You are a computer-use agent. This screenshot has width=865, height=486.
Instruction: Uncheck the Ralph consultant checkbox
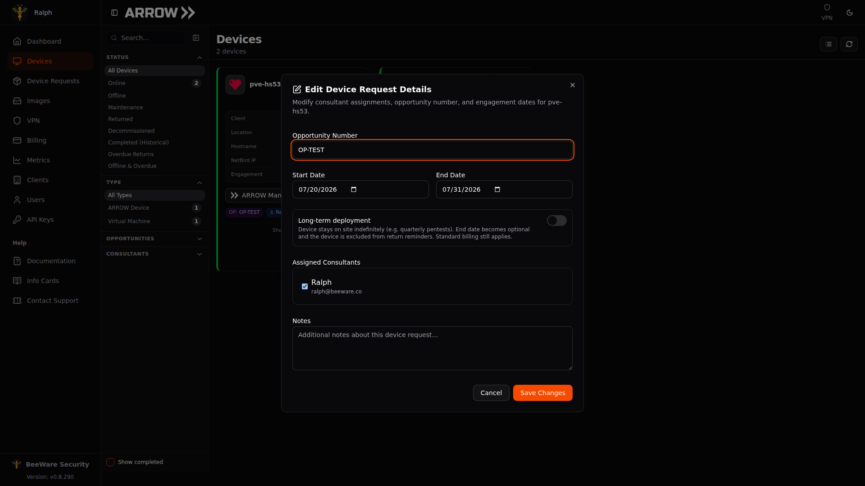click(305, 287)
